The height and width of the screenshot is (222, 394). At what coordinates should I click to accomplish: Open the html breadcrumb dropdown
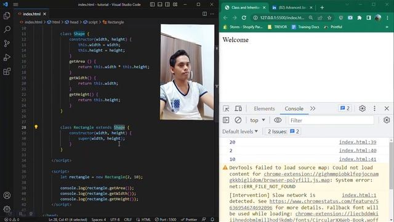pyautogui.click(x=54, y=22)
